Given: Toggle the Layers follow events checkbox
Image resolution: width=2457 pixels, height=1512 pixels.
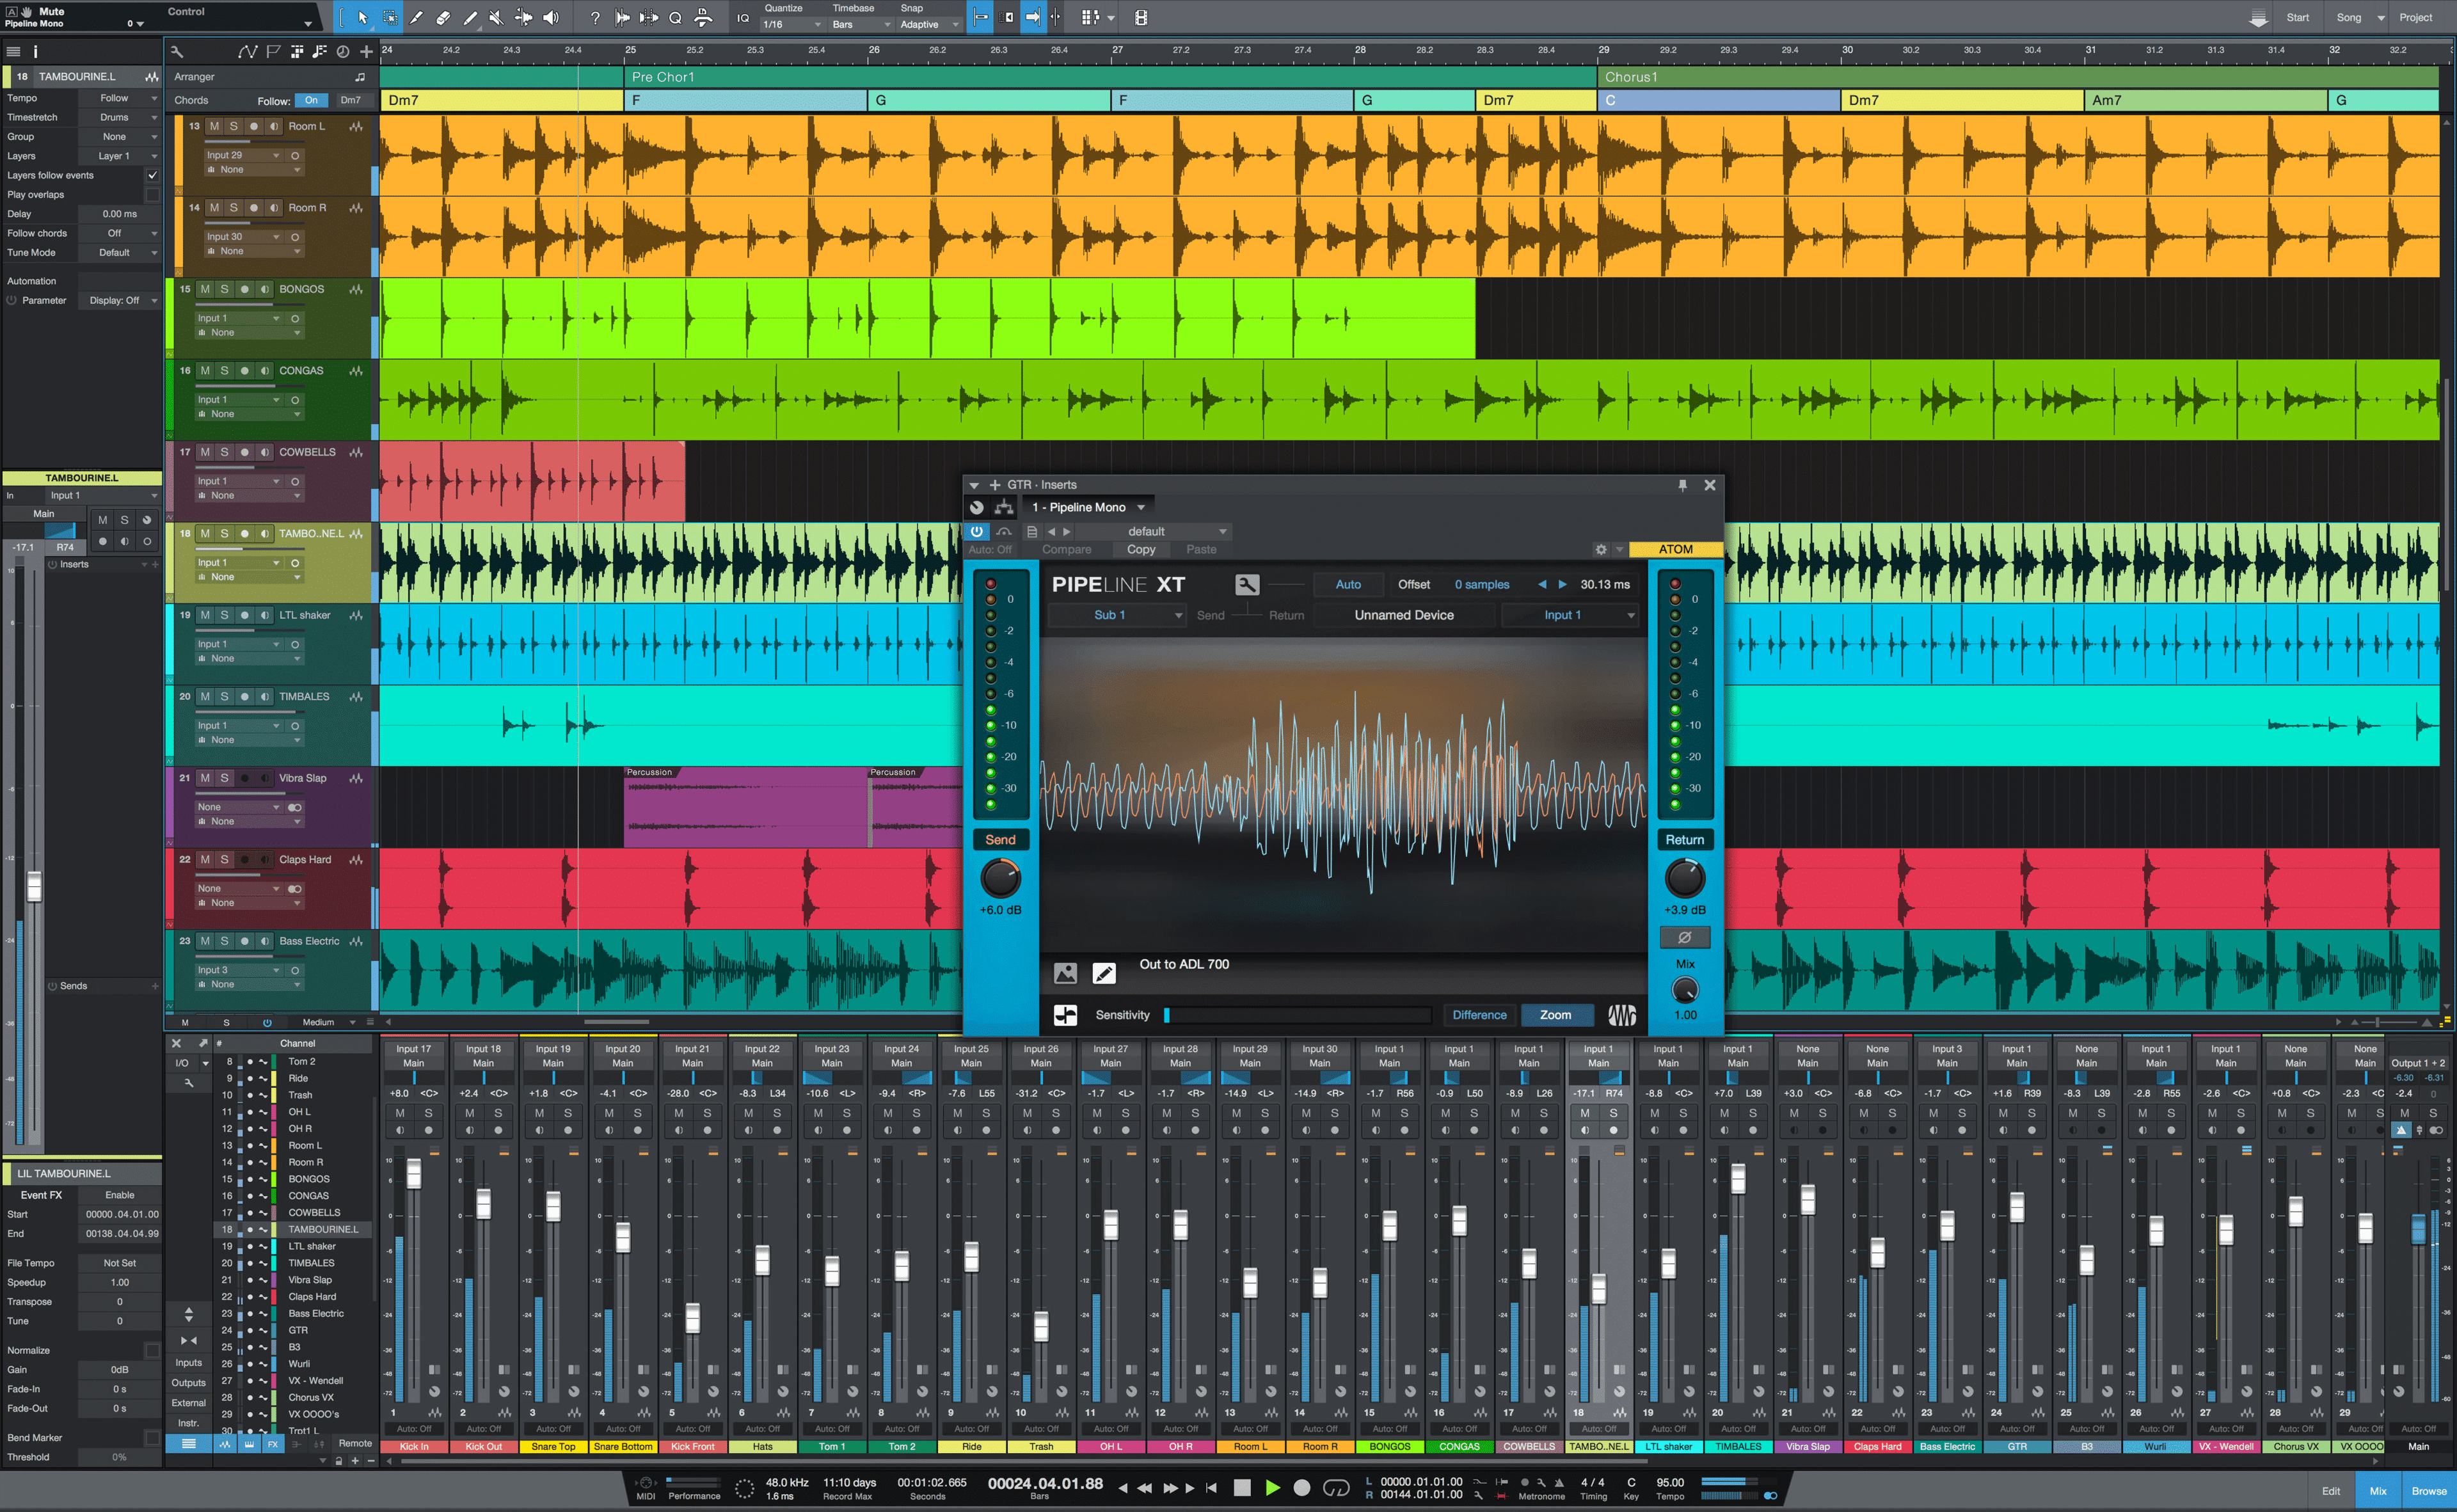Looking at the screenshot, I should pyautogui.click(x=152, y=175).
